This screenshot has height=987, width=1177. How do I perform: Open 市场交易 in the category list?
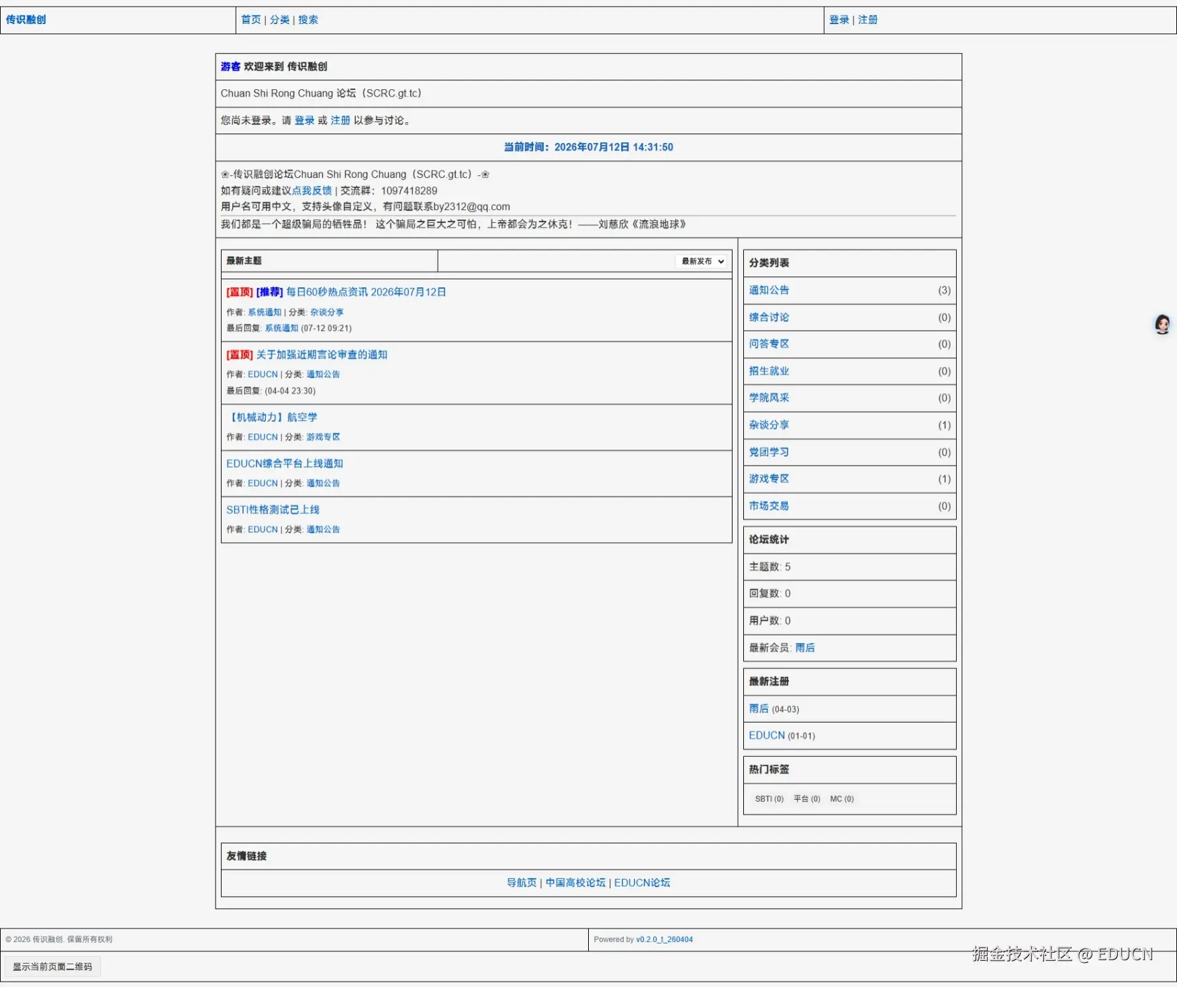pyautogui.click(x=769, y=506)
